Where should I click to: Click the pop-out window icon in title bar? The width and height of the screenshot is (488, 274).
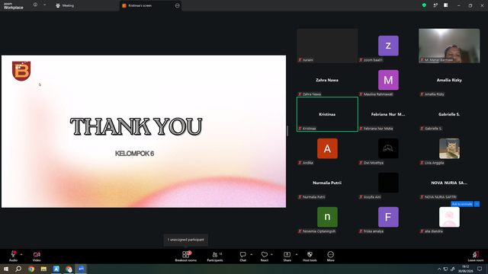click(435, 5)
